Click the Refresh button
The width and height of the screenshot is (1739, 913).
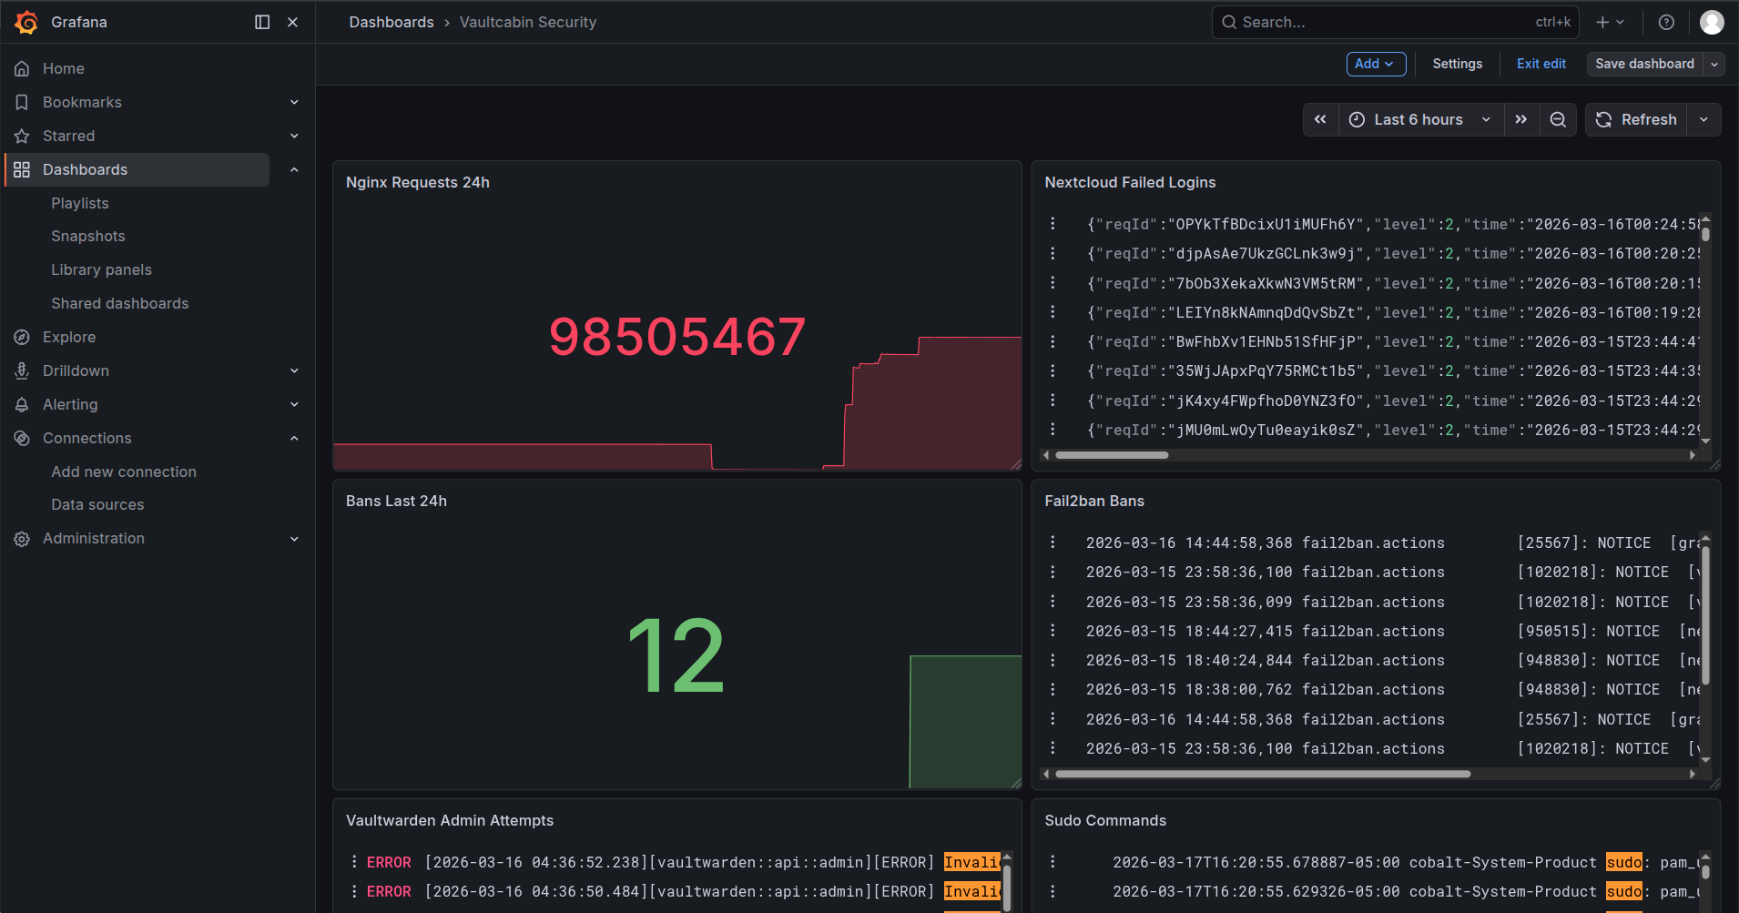pos(1636,119)
